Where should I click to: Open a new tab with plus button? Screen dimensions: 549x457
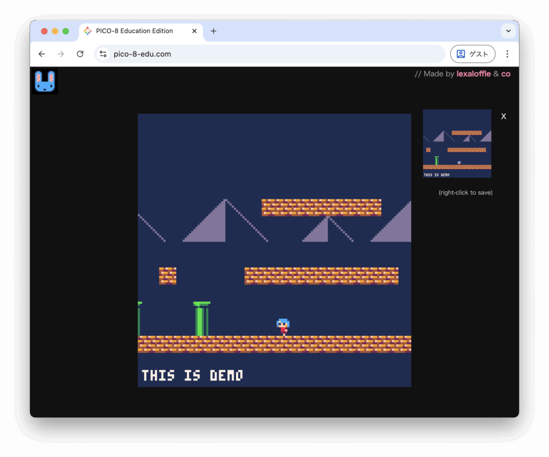coord(213,31)
